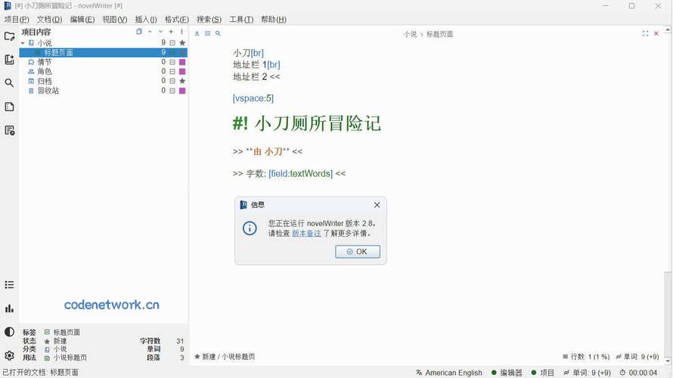The width and height of the screenshot is (673, 378).
Task: Click OK in the 信息 dialog
Action: (358, 252)
